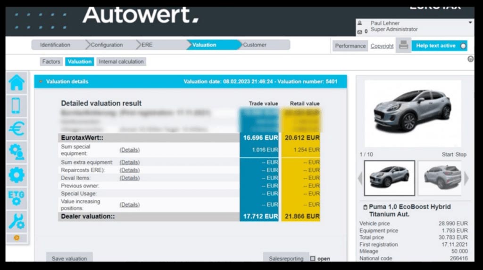Check the open checkbox beside Salesreporting
Screen dimensions: 483x270
point(313,258)
